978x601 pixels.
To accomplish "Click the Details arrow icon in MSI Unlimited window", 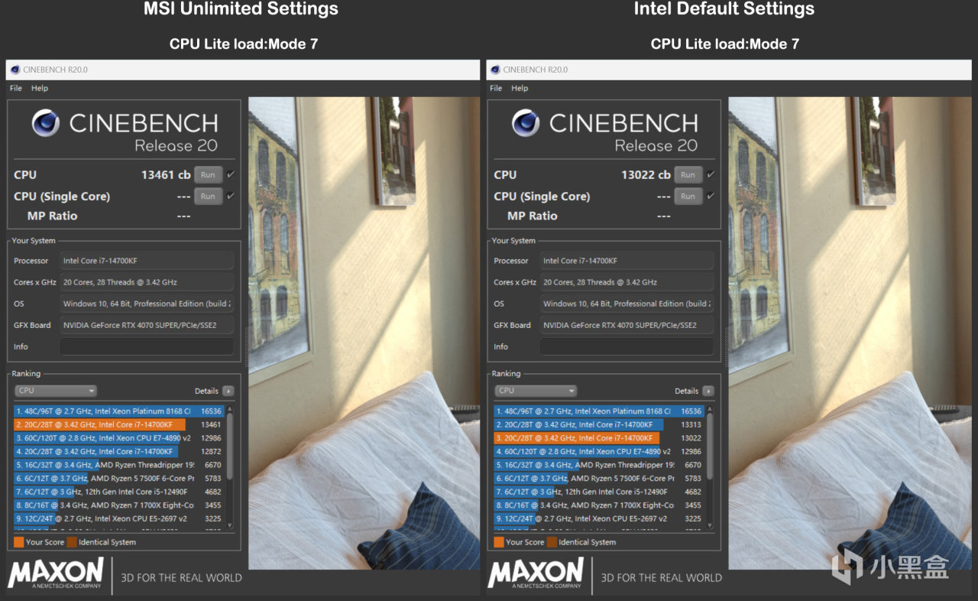I will click(228, 391).
